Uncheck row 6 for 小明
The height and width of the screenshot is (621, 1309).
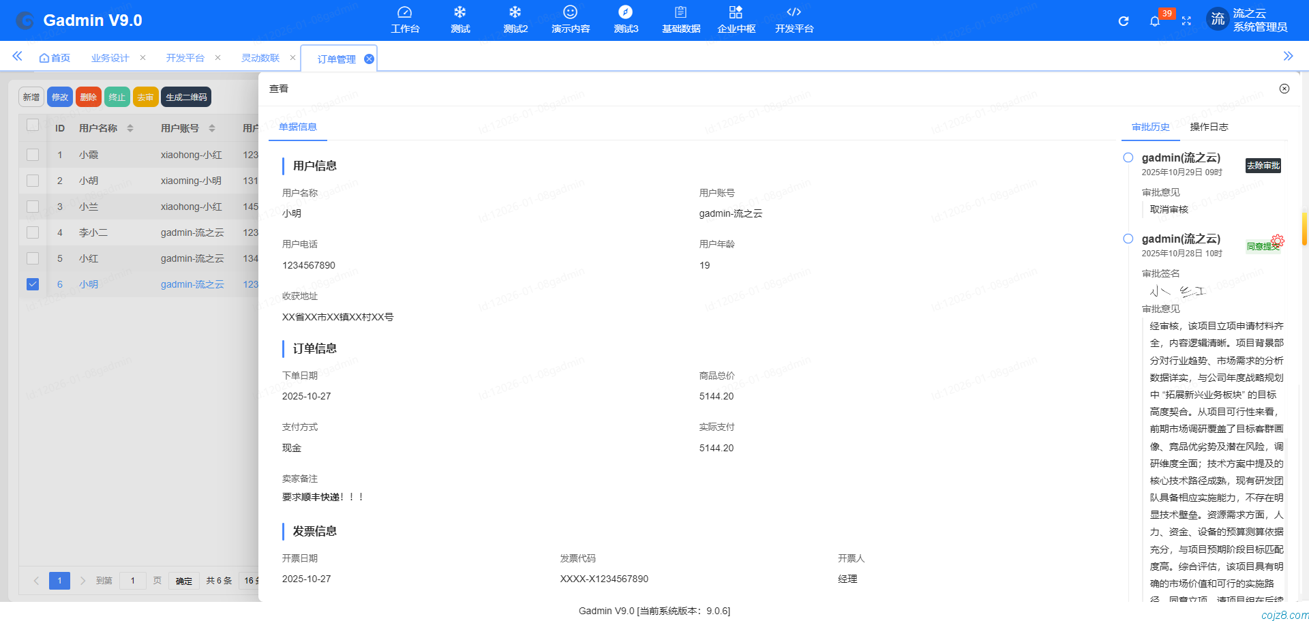pos(32,284)
